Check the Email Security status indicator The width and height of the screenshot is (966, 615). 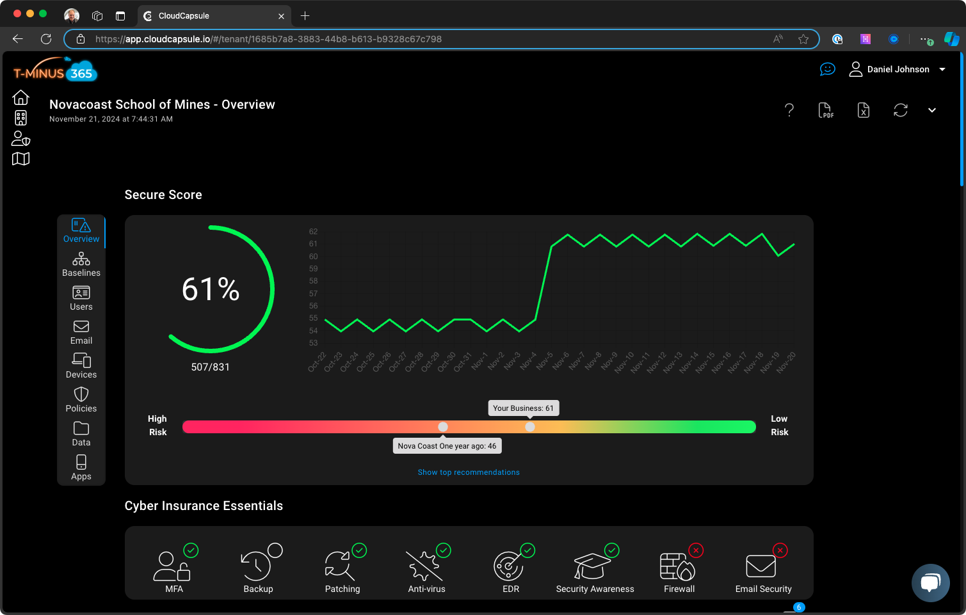780,550
